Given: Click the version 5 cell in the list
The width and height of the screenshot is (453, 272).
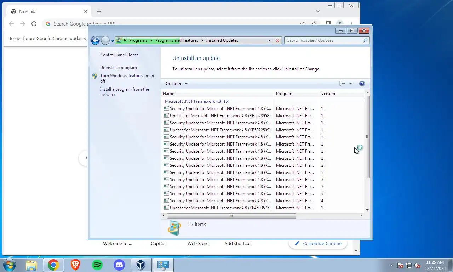Looking at the screenshot, I should [x=322, y=194].
